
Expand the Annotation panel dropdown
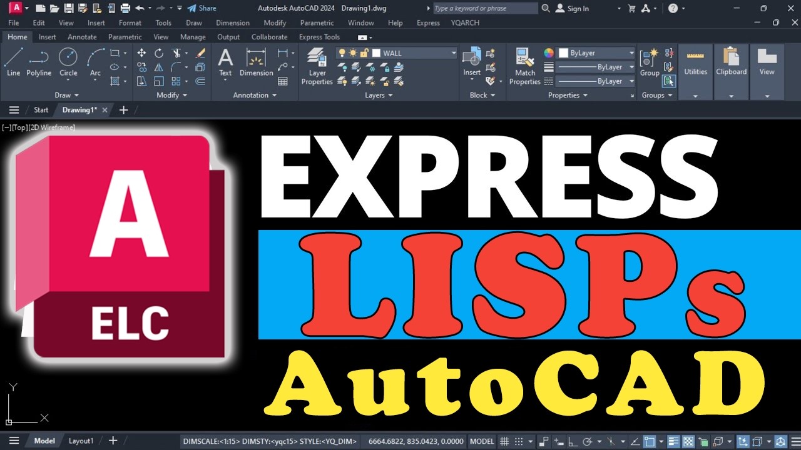pos(255,95)
